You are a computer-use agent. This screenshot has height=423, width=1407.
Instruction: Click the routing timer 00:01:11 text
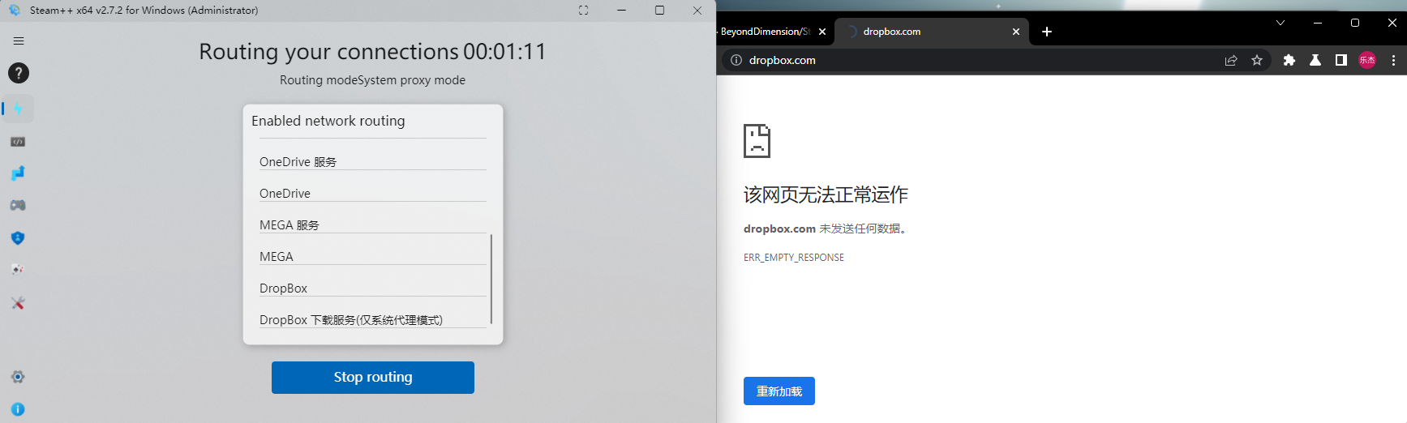coord(505,52)
